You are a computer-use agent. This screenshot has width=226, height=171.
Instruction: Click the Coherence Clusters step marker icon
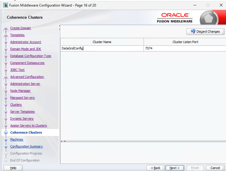tap(6, 133)
